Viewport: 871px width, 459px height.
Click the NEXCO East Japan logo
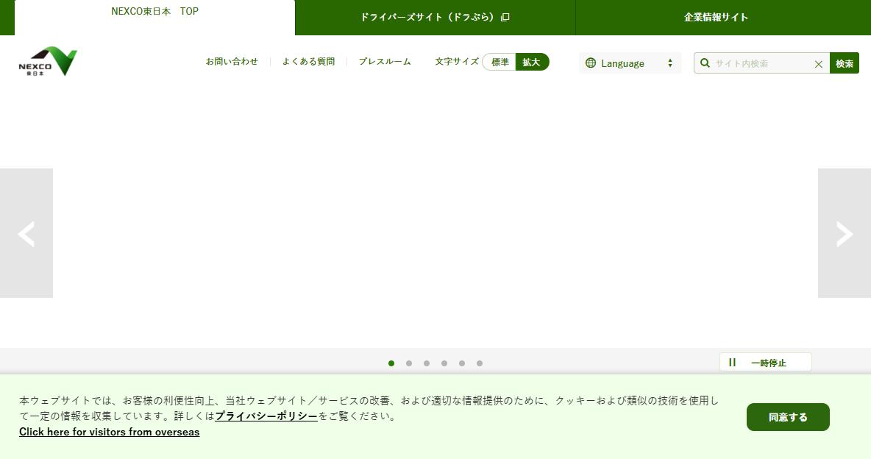[48, 61]
